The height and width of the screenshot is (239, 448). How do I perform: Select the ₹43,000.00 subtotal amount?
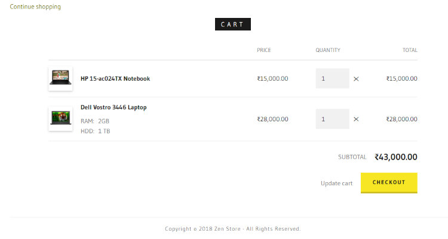tap(395, 157)
